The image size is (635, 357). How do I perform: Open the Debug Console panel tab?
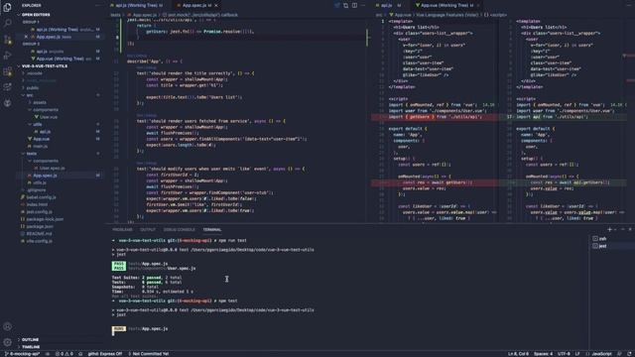[x=179, y=229]
